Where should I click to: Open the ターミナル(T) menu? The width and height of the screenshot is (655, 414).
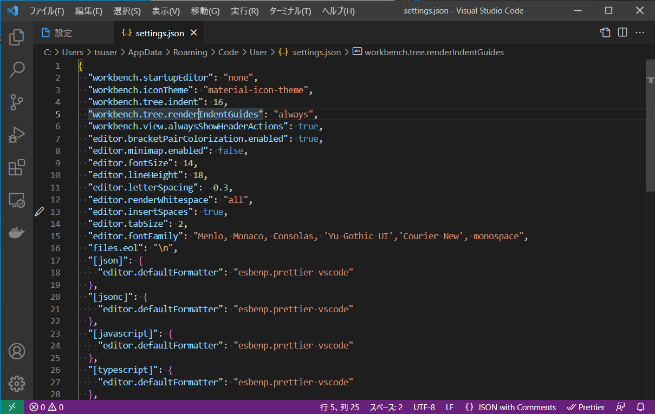290,11
